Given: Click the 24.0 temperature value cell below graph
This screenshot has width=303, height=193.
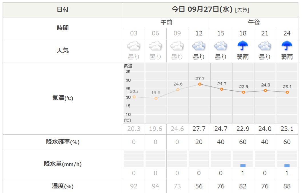Looking at the screenshot, I should tap(265, 129).
